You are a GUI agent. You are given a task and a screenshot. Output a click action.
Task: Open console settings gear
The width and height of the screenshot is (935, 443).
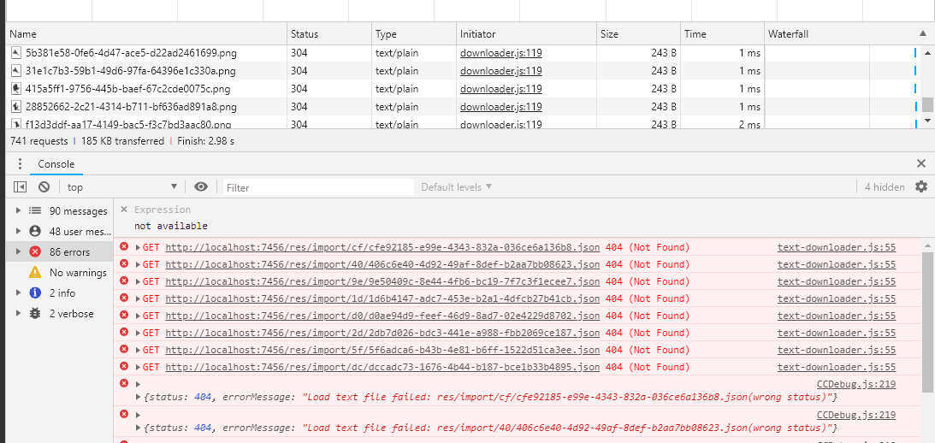point(921,186)
